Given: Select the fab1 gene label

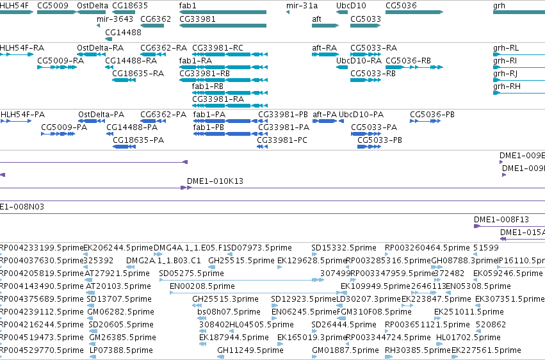Looking at the screenshot, I should pos(188,6).
